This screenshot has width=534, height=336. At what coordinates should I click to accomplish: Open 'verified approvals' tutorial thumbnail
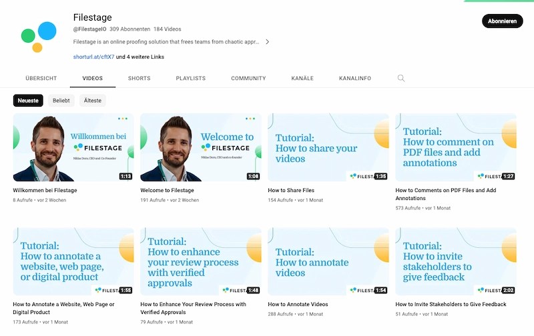201,261
